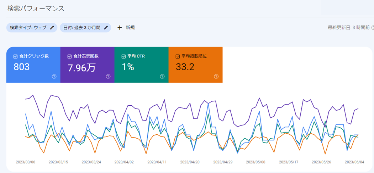Viewport: 374px width, 173px height.
Task: Click the 2023/04/29 axis date
Action: (223, 162)
